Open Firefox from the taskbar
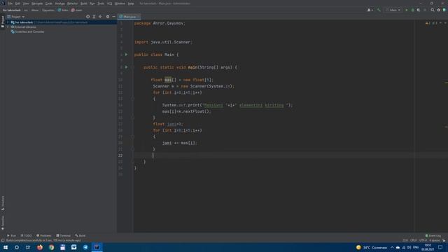The image size is (448, 252). pyautogui.click(x=40, y=247)
